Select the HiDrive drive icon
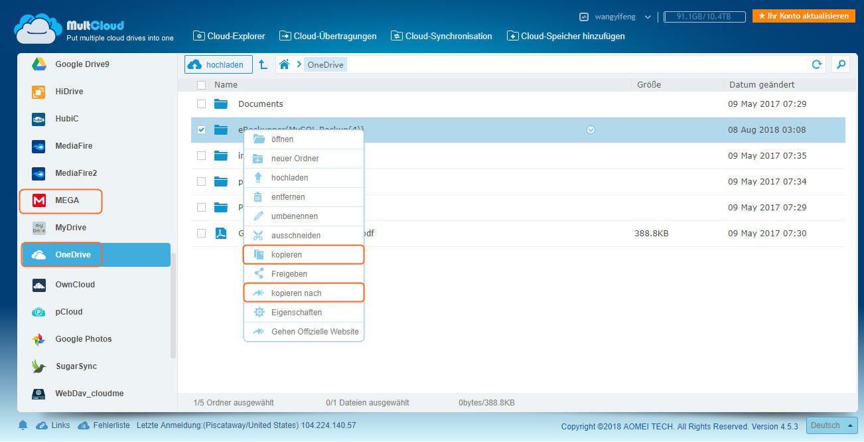This screenshot has width=864, height=442. pyautogui.click(x=38, y=92)
